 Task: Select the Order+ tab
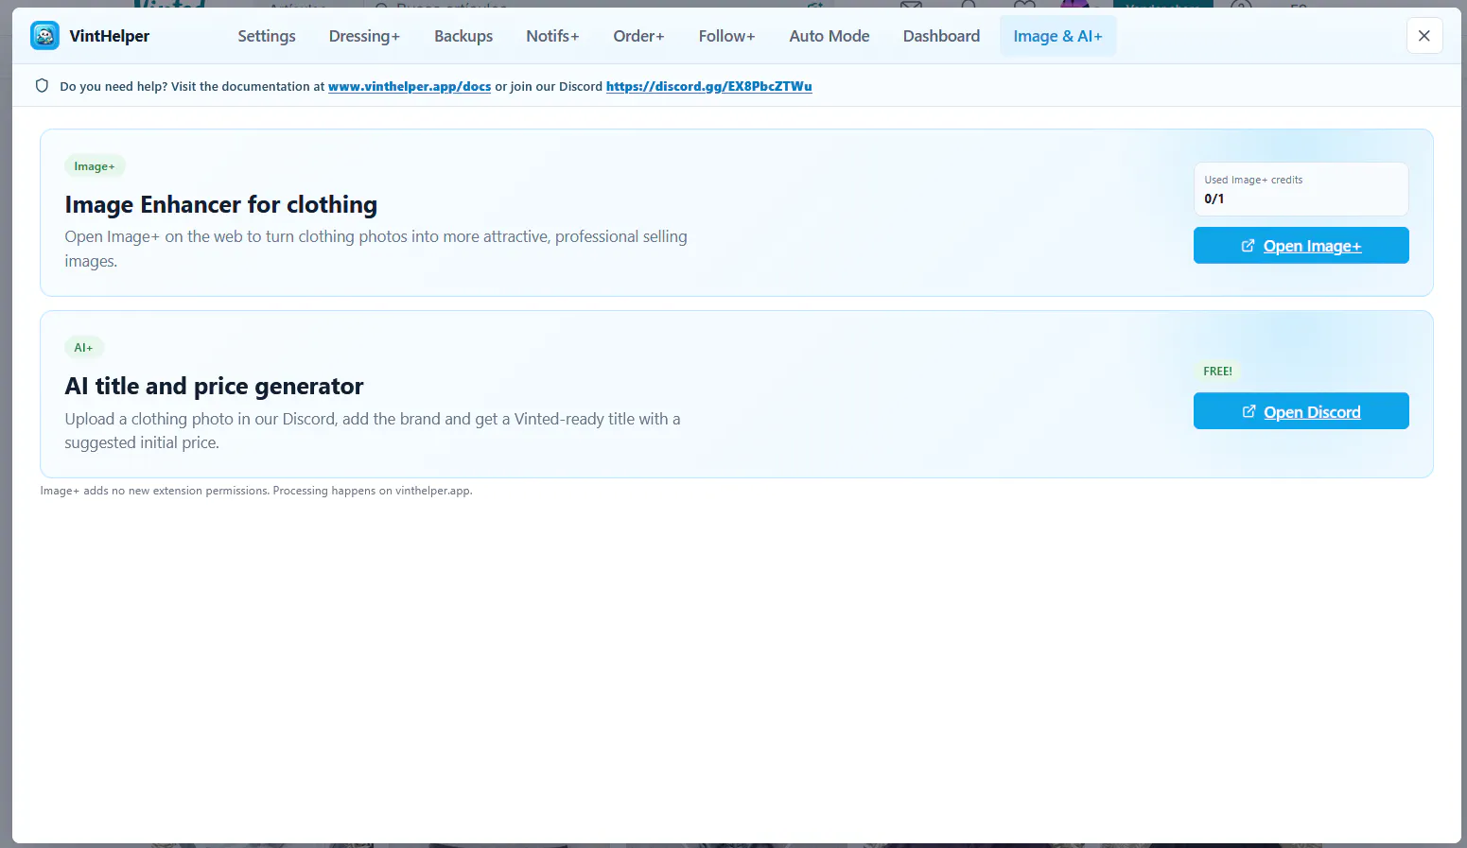tap(638, 36)
